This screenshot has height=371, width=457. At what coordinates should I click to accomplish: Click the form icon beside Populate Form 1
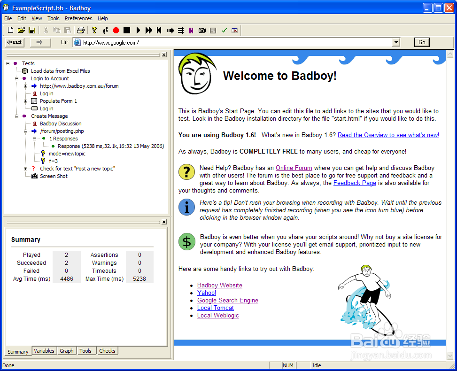point(34,101)
